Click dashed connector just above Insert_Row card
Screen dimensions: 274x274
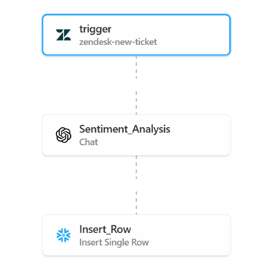[x=136, y=203]
